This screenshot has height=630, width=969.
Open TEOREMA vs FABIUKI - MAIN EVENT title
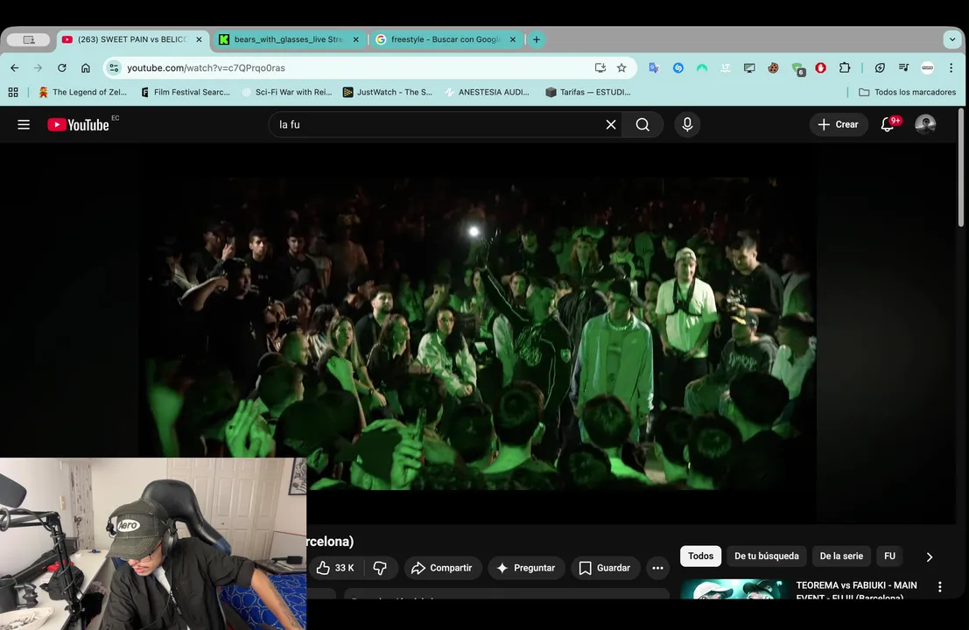(857, 590)
